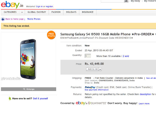Click the green sell tag icon

[x=10, y=98]
